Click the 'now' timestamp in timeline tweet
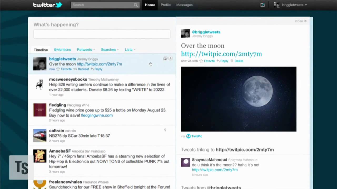 point(52,69)
